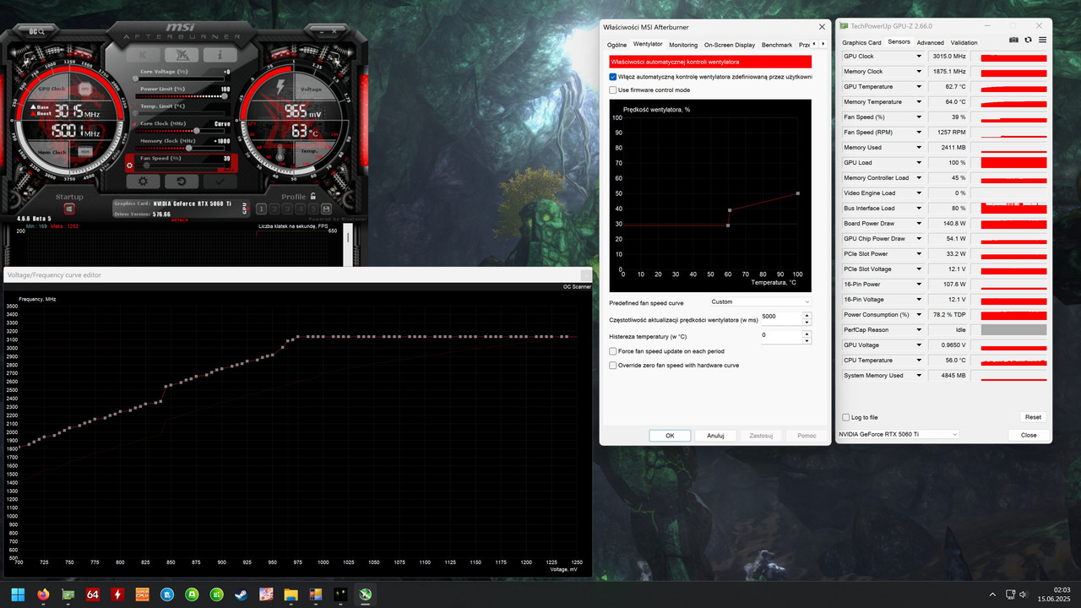Click the profile lock icon
The height and width of the screenshot is (608, 1081).
[313, 197]
